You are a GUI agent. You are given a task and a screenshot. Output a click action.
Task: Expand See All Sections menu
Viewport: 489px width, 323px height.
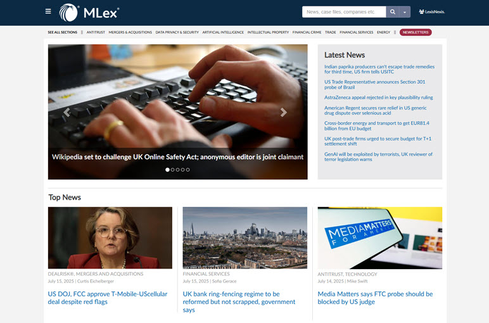(62, 32)
